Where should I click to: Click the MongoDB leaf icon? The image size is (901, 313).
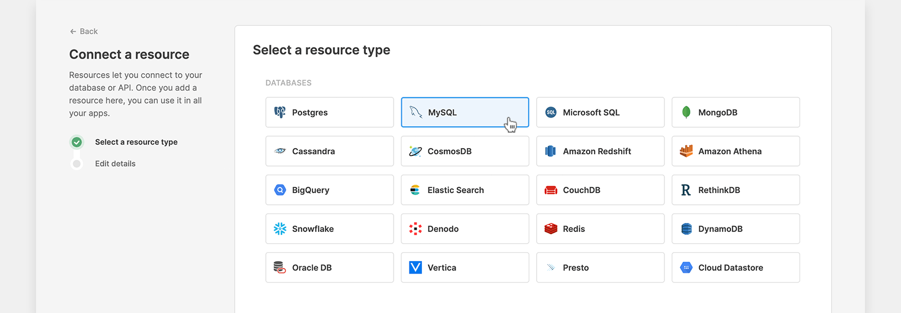[x=686, y=113]
